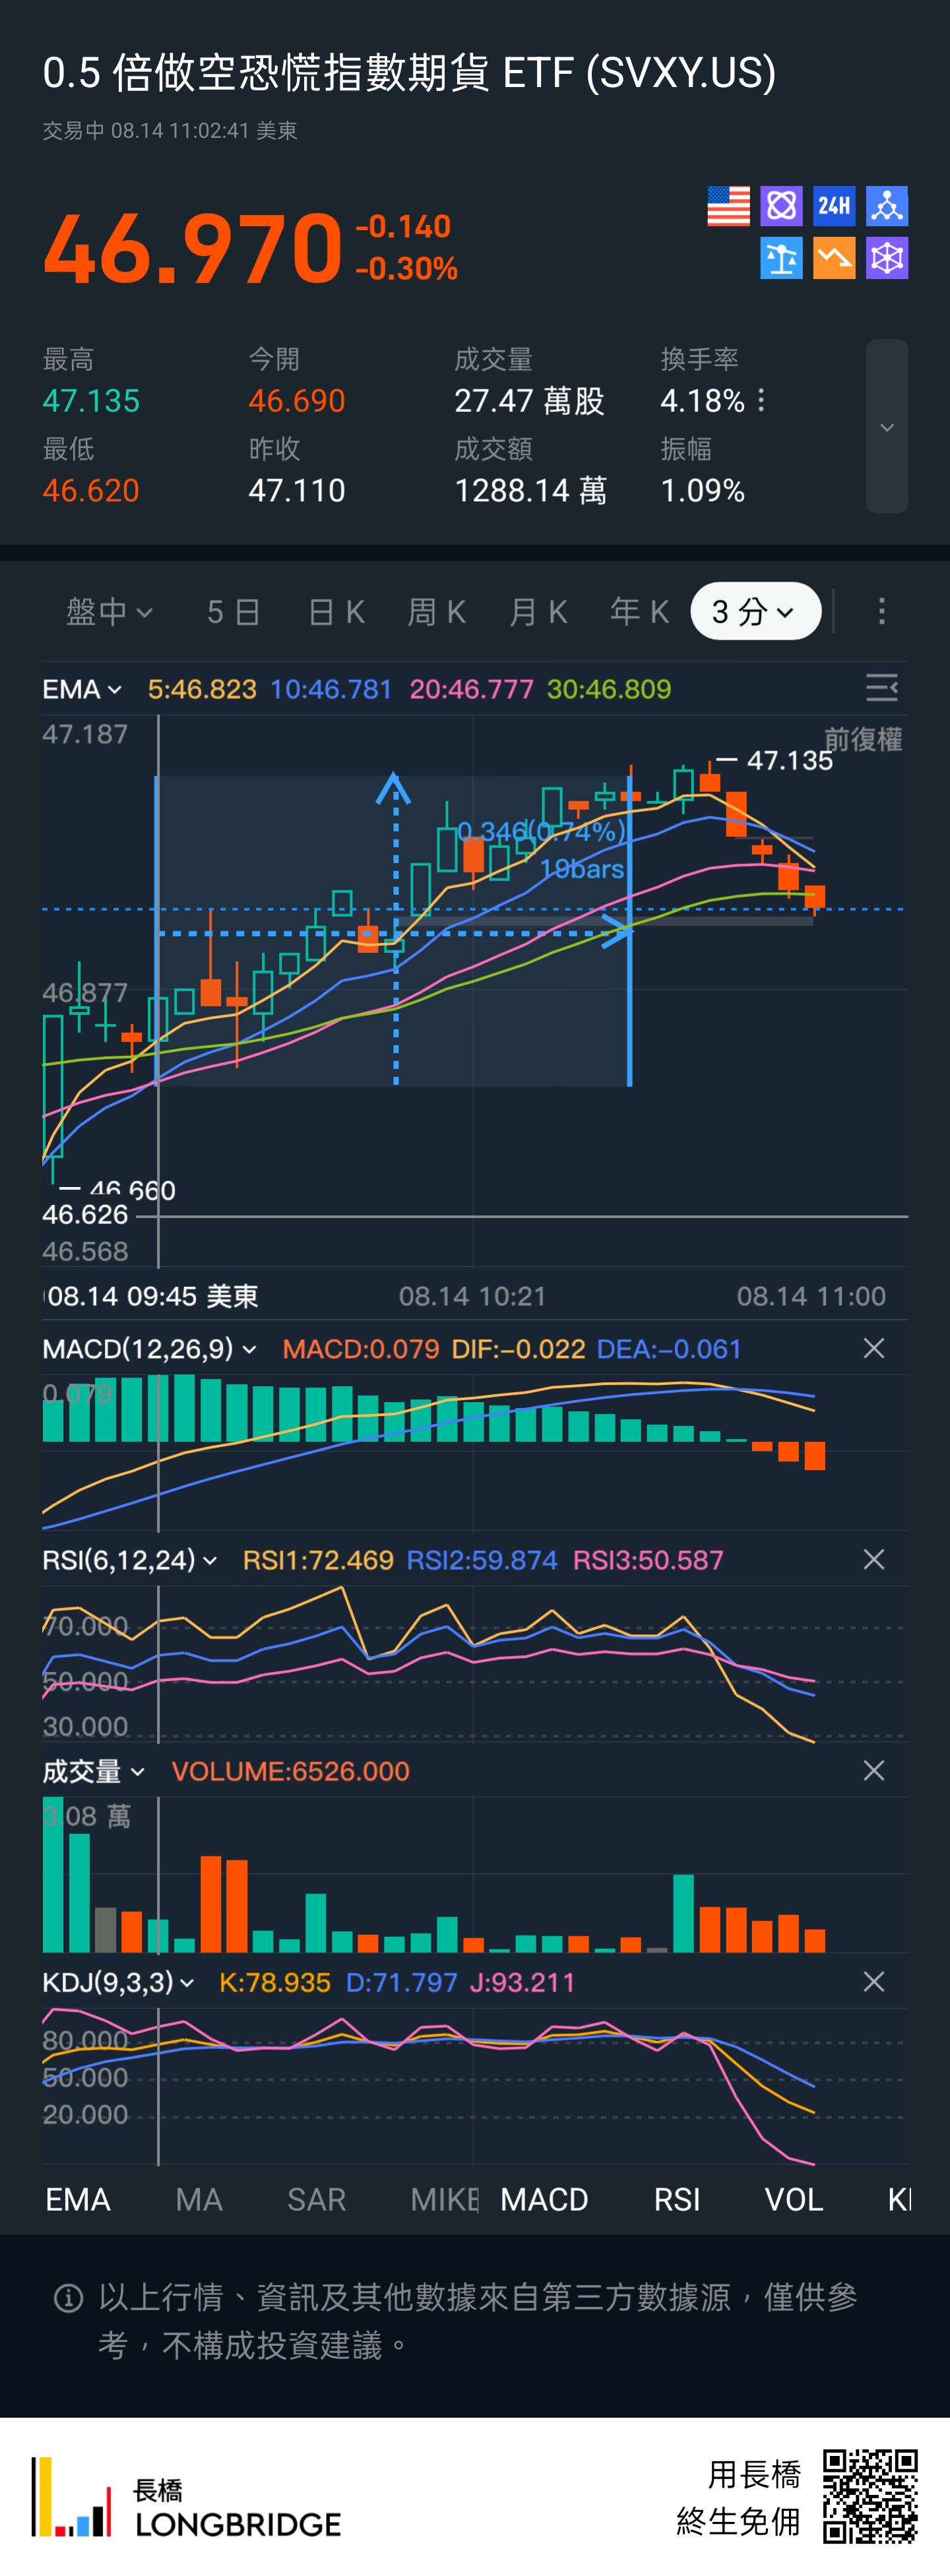Toggle the RSI indicator in bottom bar

tap(677, 2200)
